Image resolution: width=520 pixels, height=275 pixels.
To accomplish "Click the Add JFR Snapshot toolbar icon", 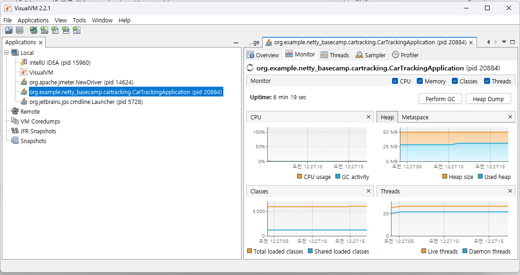I will point(66,30).
